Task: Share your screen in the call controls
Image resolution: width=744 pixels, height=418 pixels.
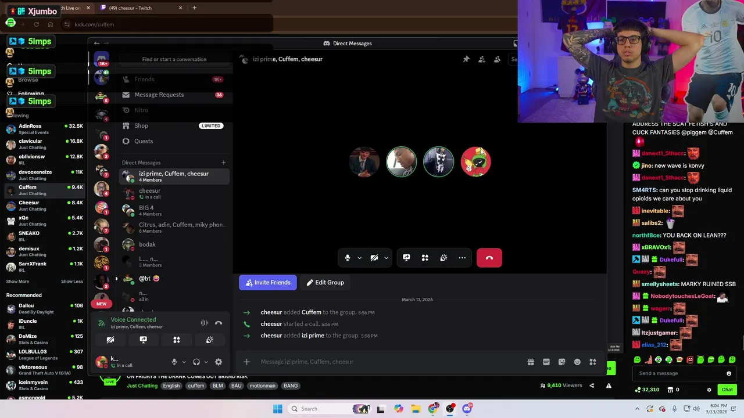Action: point(406,258)
